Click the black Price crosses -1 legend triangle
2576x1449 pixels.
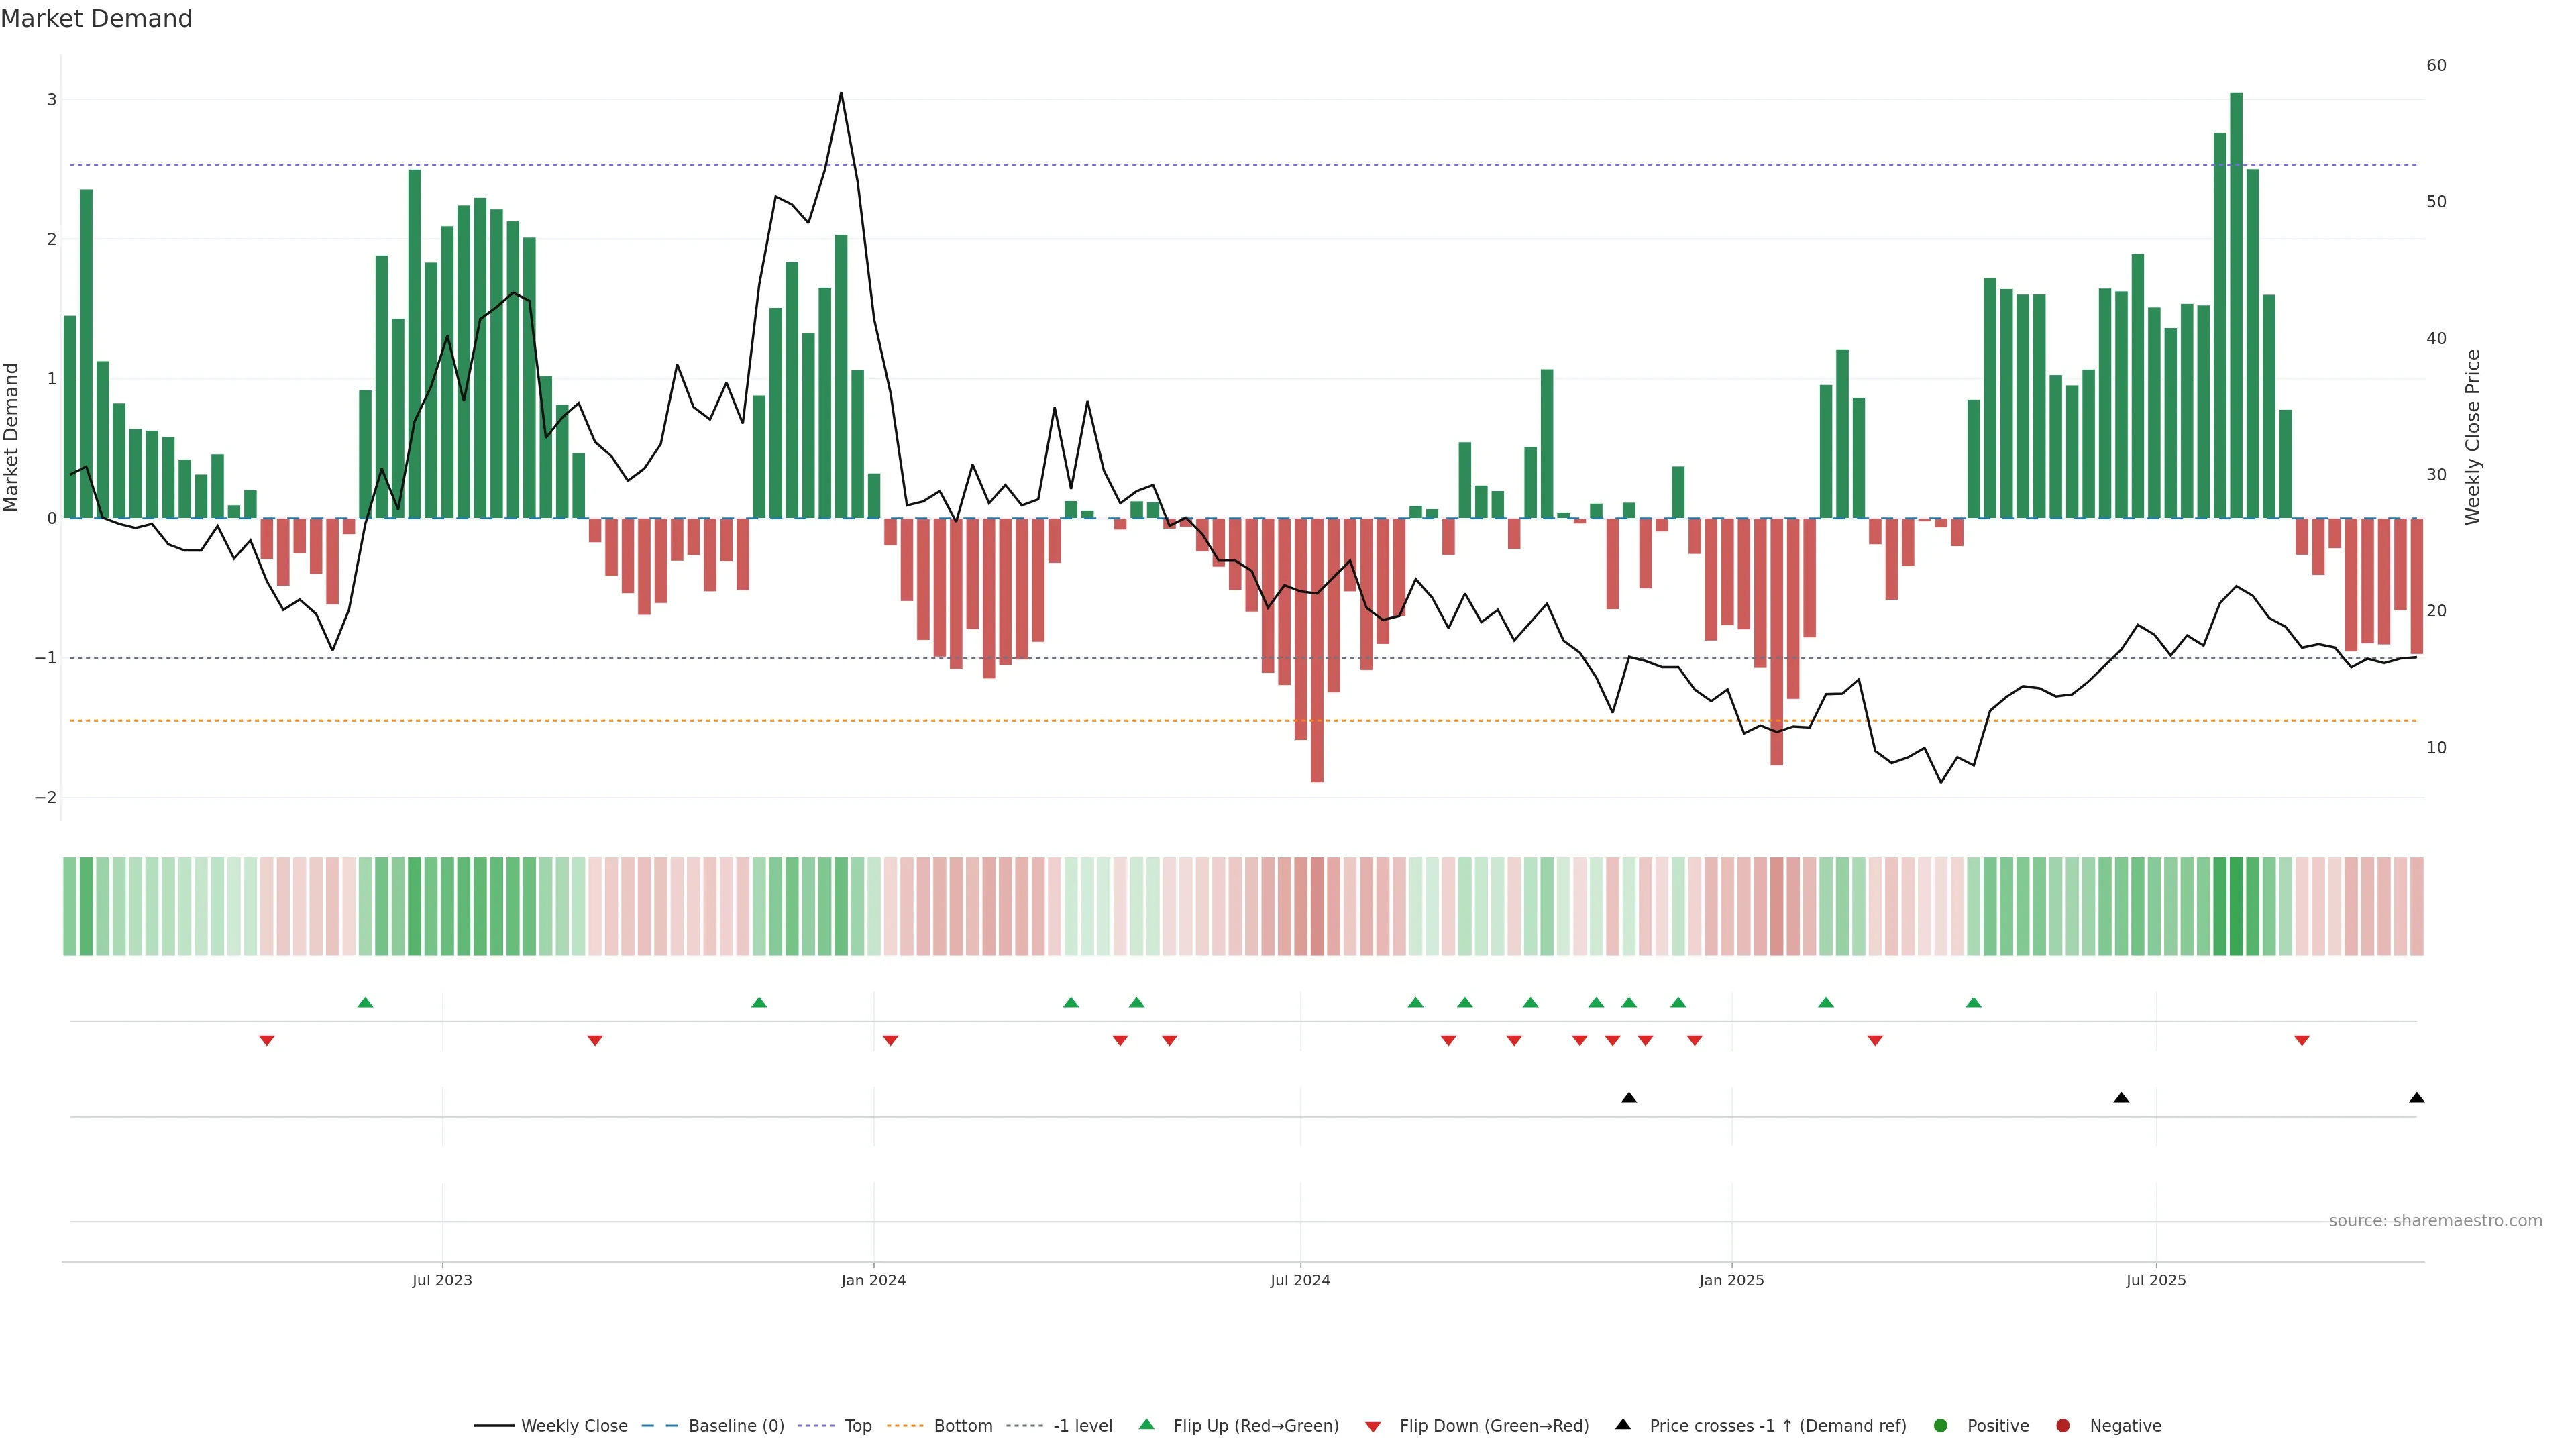pyautogui.click(x=1623, y=1424)
